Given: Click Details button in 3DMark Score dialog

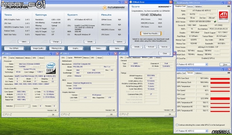Looking at the screenshot, I should pos(137,47).
